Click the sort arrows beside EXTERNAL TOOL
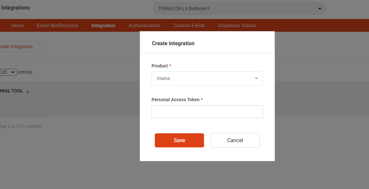This screenshot has width=369, height=189. (x=28, y=91)
